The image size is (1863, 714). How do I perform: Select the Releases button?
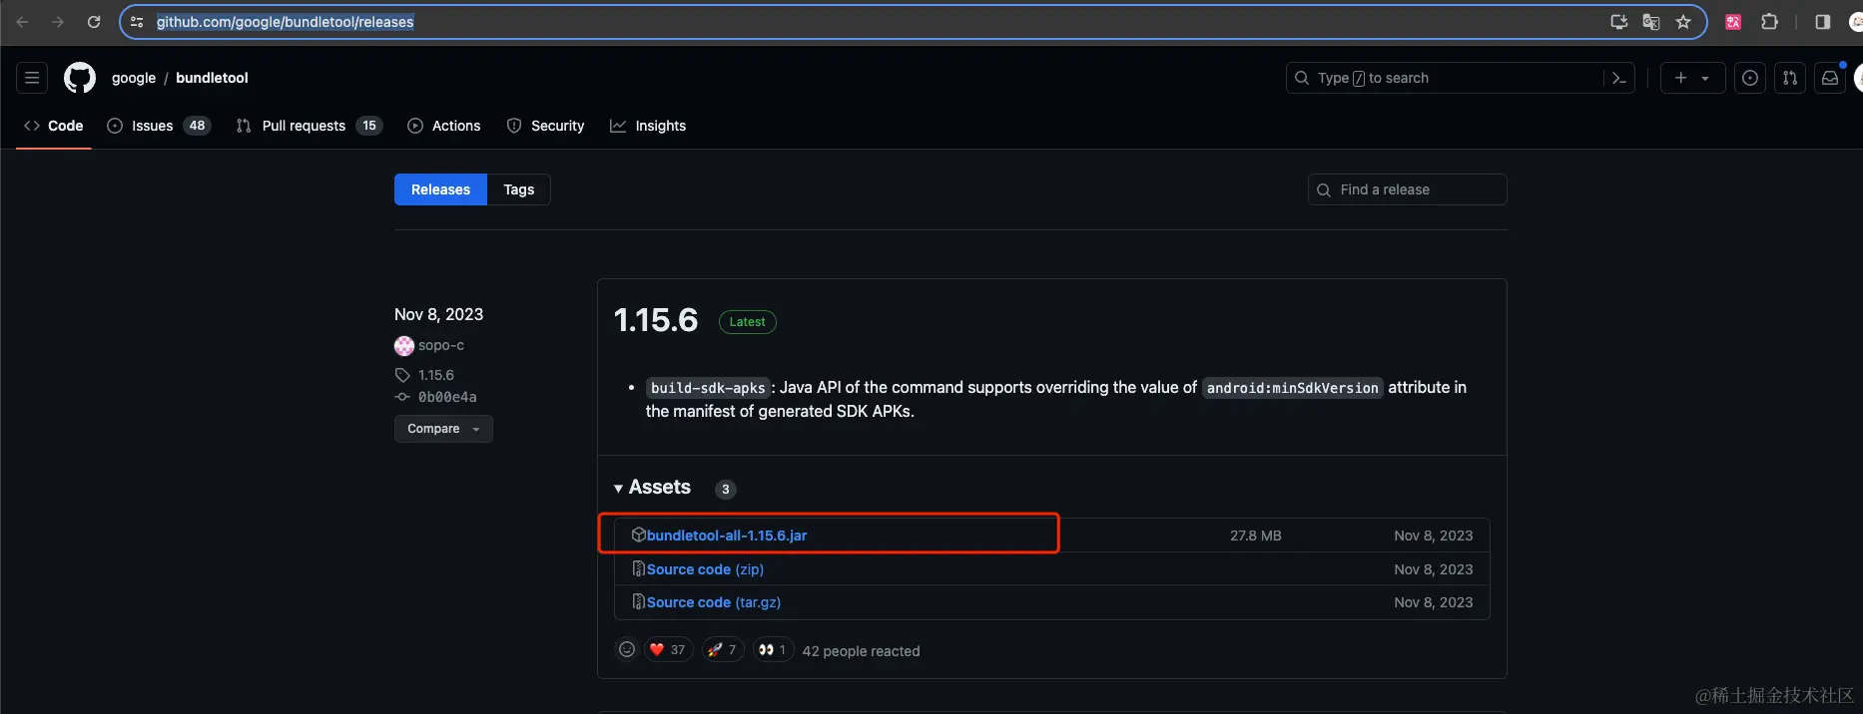[x=440, y=189]
